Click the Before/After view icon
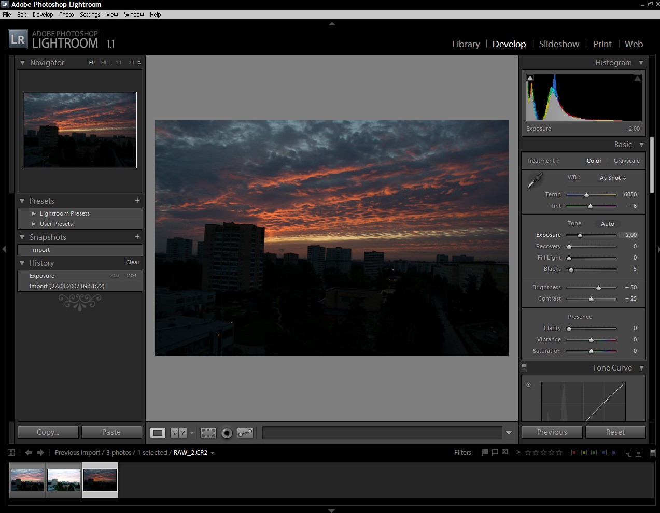This screenshot has height=513, width=660. pos(178,433)
